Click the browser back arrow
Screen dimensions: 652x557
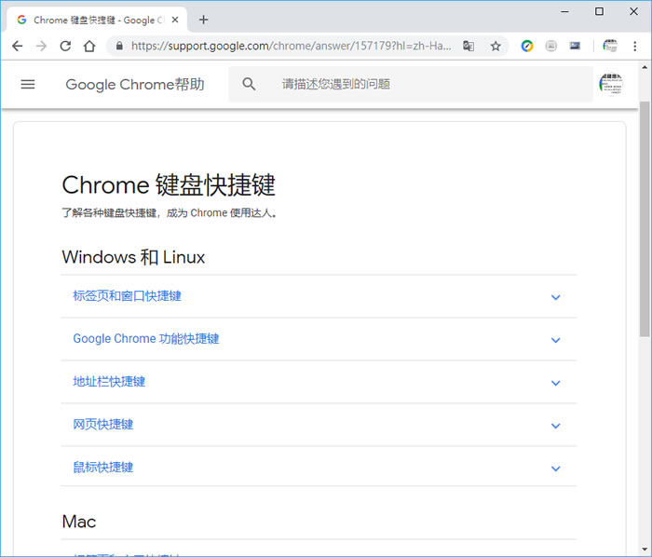point(17,46)
